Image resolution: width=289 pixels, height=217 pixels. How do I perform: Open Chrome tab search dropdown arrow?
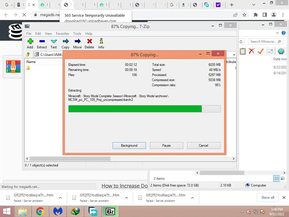tap(254, 5)
